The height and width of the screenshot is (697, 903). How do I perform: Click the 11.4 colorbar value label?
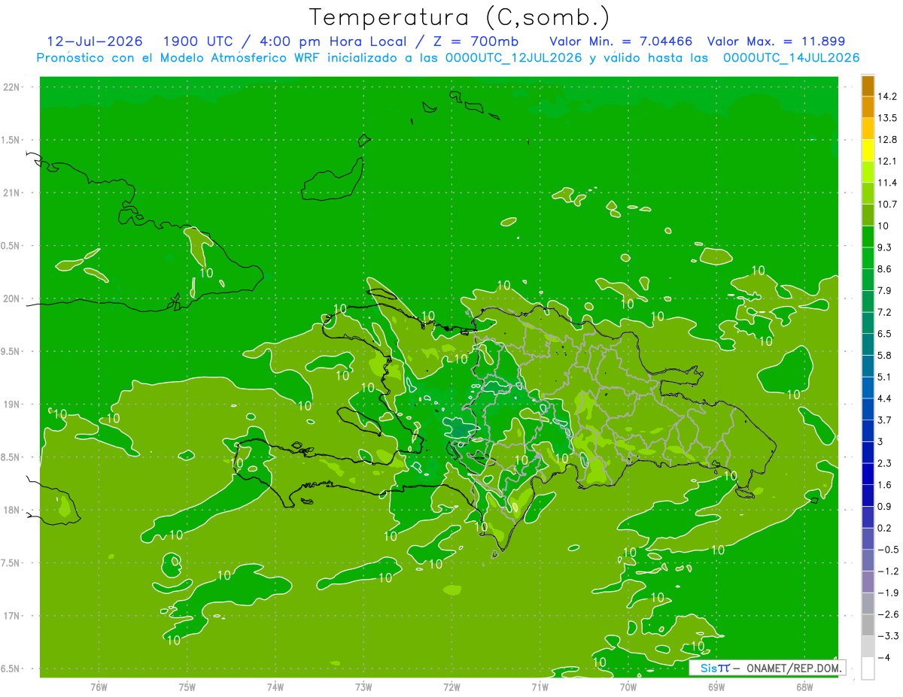[887, 183]
